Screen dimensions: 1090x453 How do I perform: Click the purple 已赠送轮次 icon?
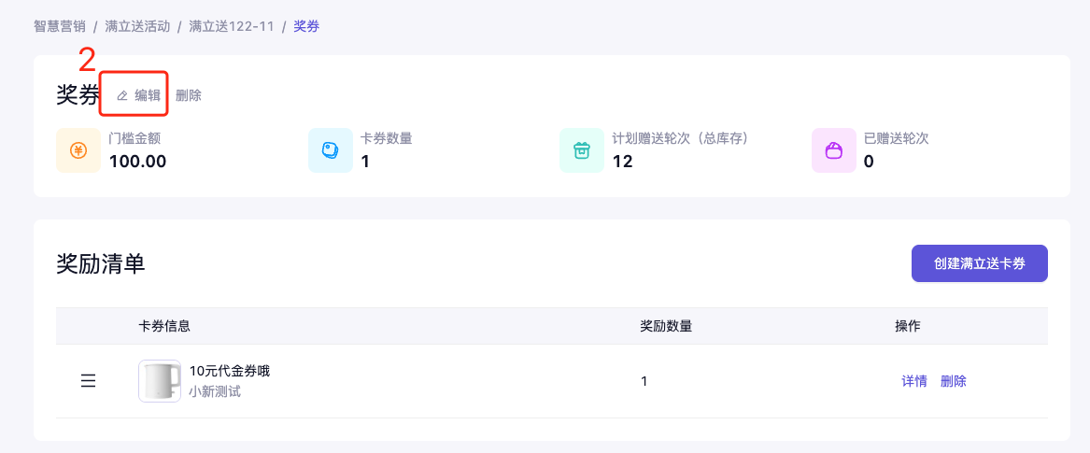[x=834, y=150]
